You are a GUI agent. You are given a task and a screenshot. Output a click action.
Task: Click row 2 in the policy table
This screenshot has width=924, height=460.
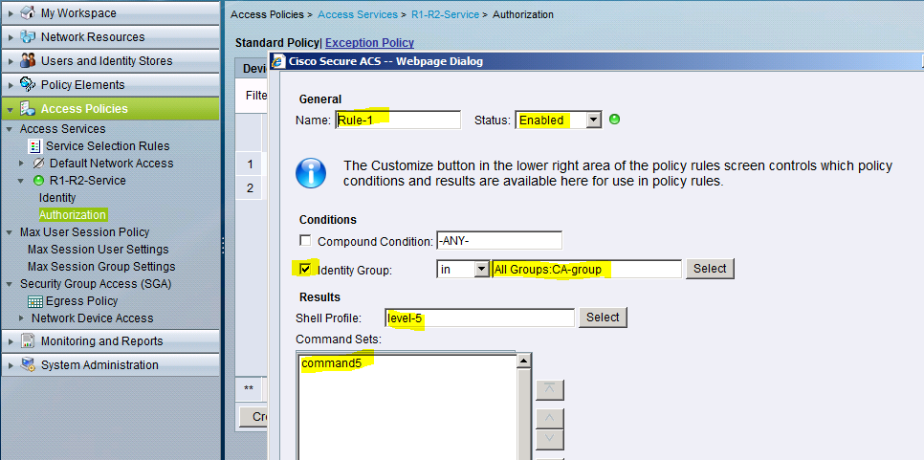pos(251,187)
